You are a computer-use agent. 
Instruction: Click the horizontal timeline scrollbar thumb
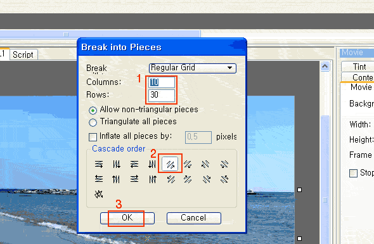click(100, 34)
